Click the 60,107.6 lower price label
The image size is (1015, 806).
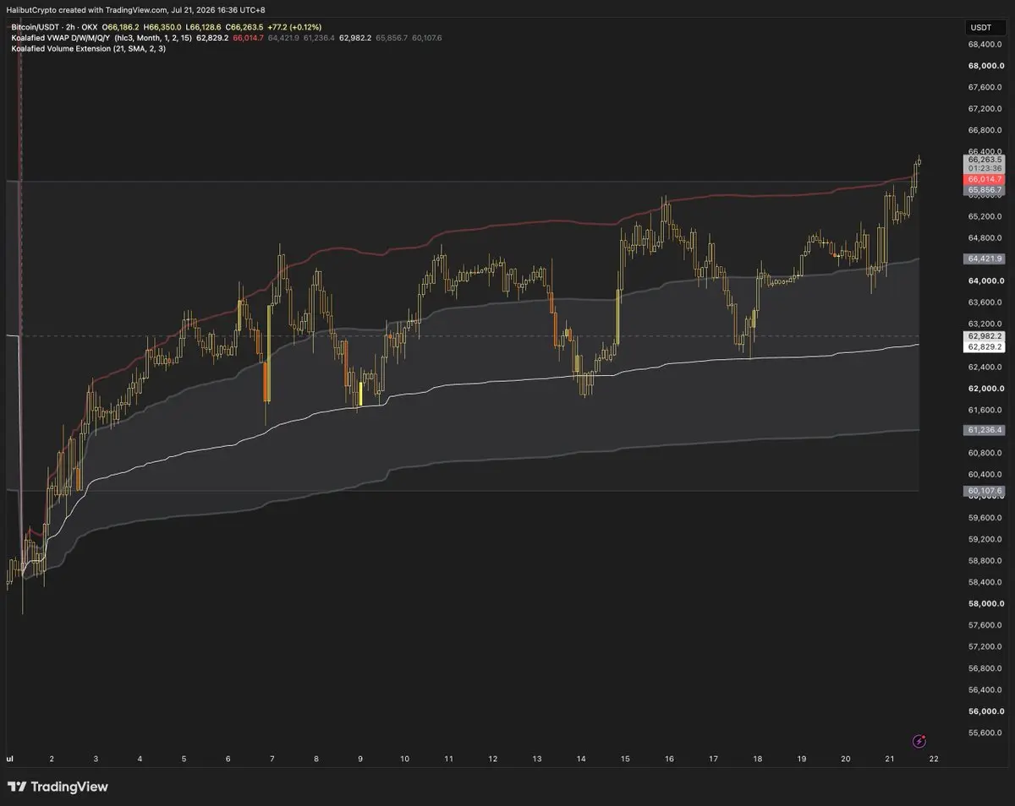pos(985,491)
